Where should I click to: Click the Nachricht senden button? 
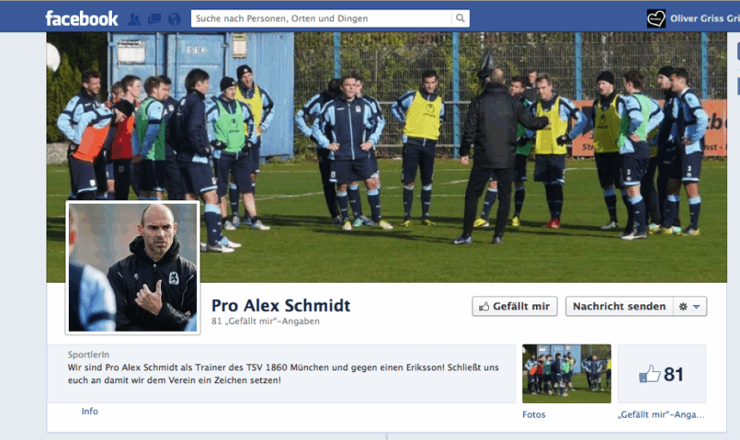pyautogui.click(x=620, y=306)
